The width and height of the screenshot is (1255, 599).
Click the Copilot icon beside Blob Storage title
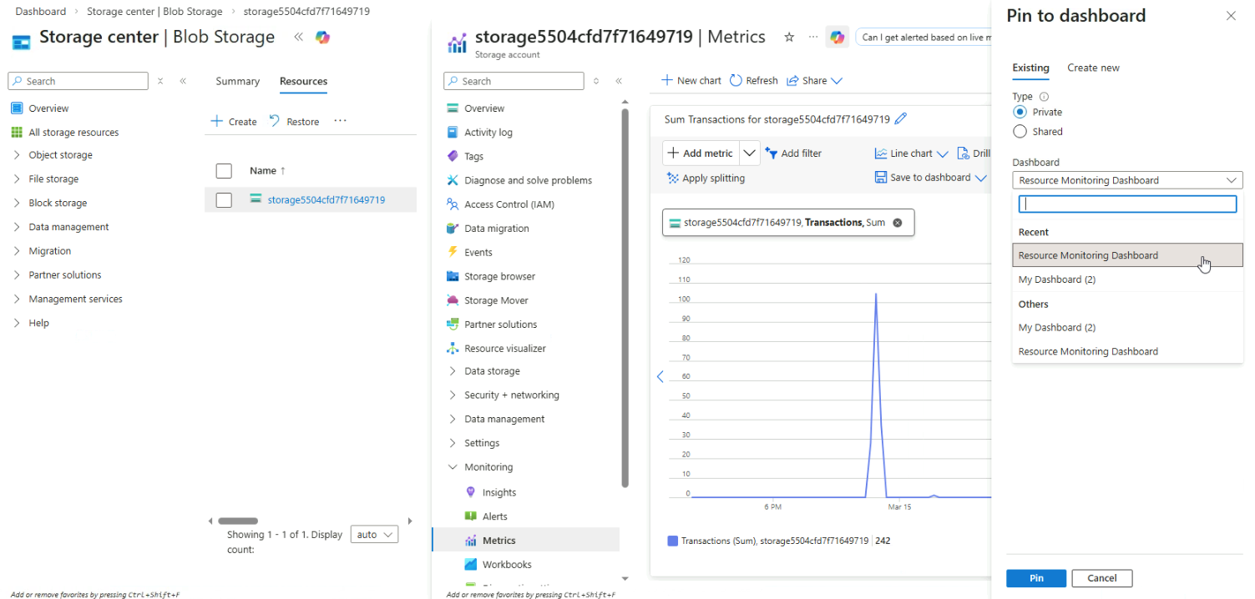[x=322, y=38]
